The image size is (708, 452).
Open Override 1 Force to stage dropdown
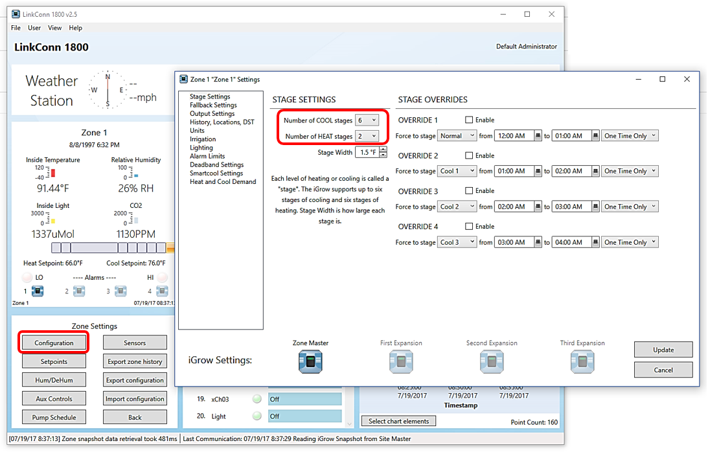tap(457, 135)
